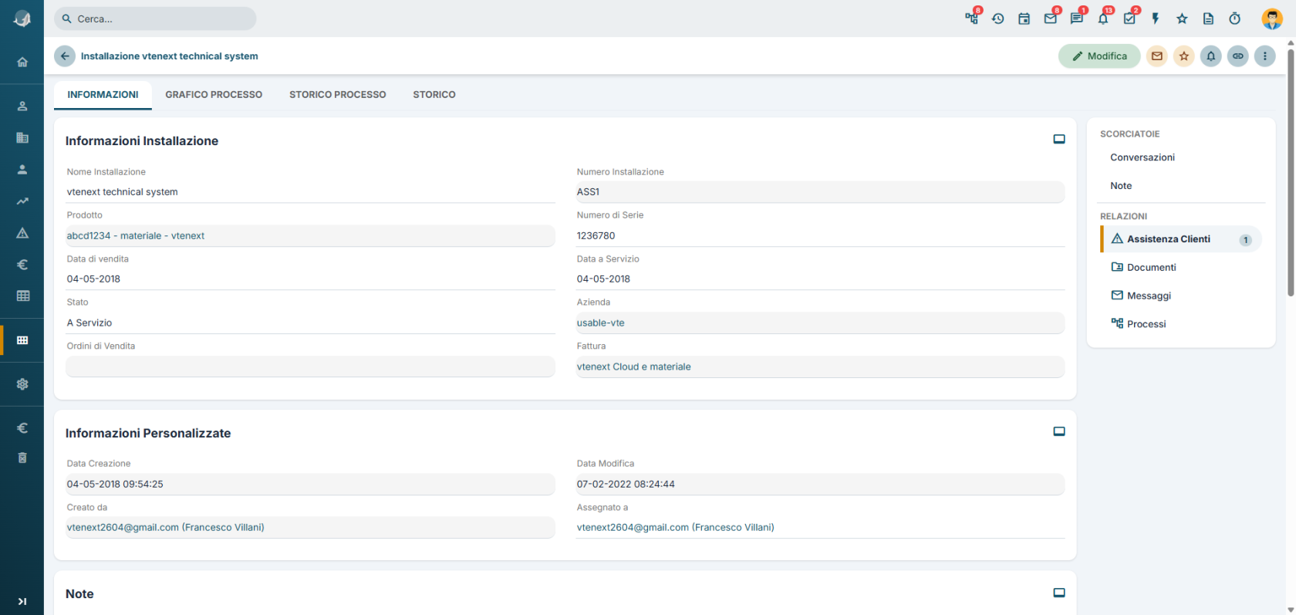1296x615 pixels.
Task: Click the lightning bolt quick-create icon
Action: 1156,19
